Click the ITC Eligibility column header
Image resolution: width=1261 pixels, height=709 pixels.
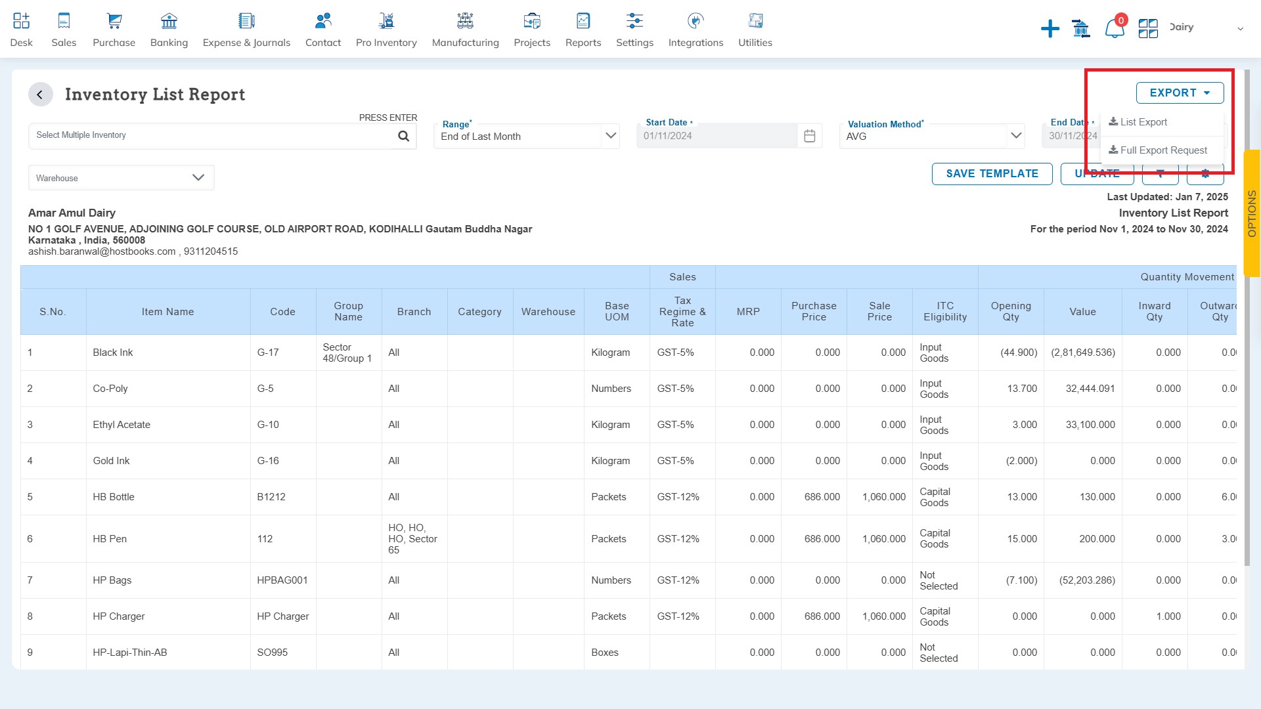click(945, 312)
